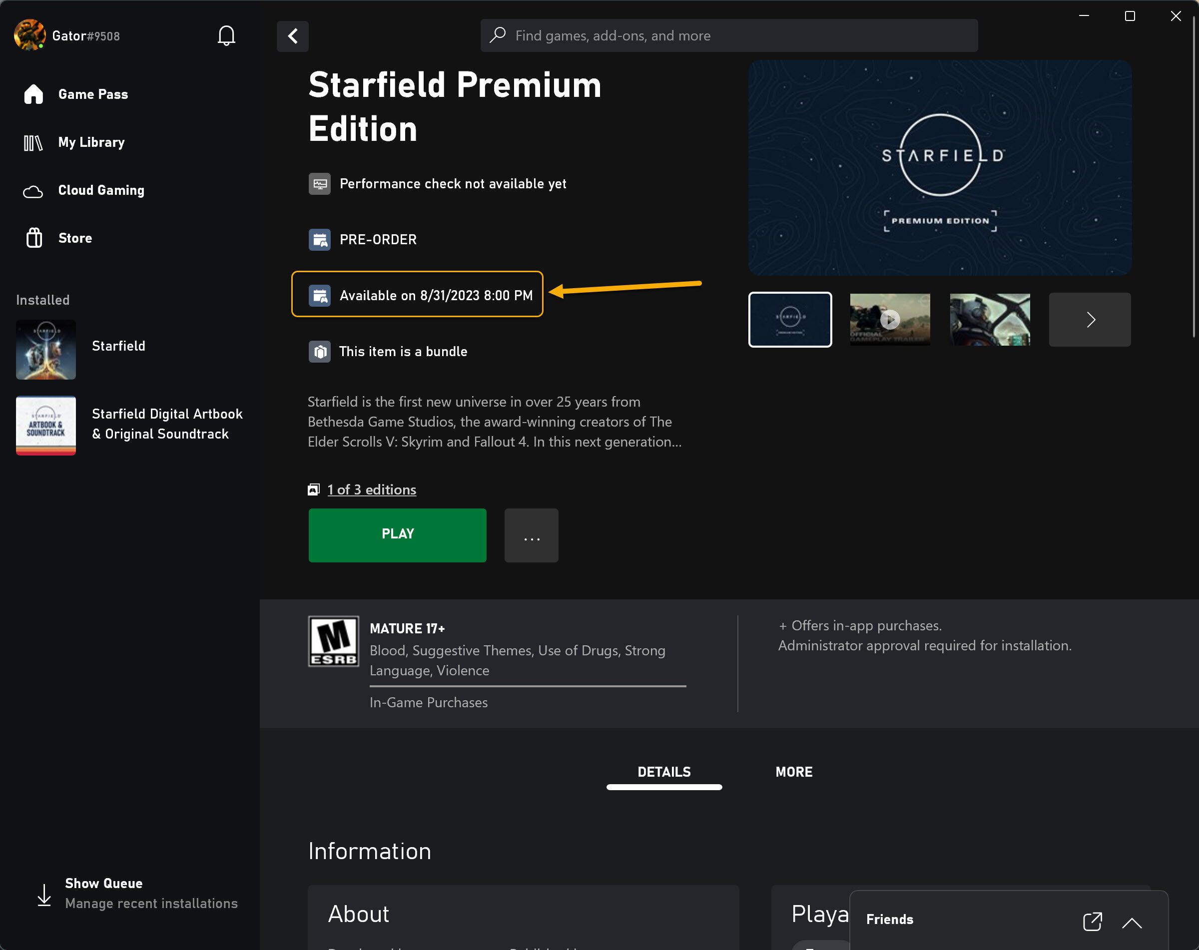The width and height of the screenshot is (1199, 950).
Task: Click the My Library books icon
Action: [x=33, y=142]
